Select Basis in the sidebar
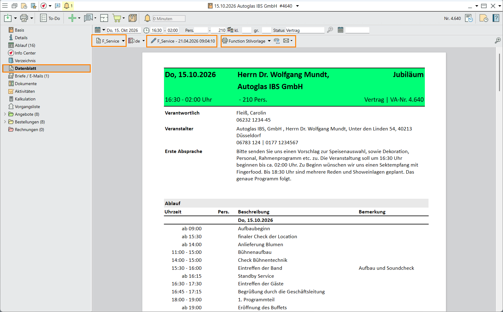The width and height of the screenshot is (503, 312). pos(19,30)
